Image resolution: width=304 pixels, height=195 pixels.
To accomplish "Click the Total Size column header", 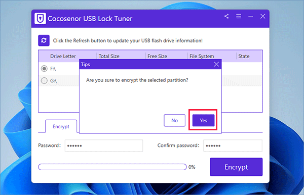I will pyautogui.click(x=109, y=56).
